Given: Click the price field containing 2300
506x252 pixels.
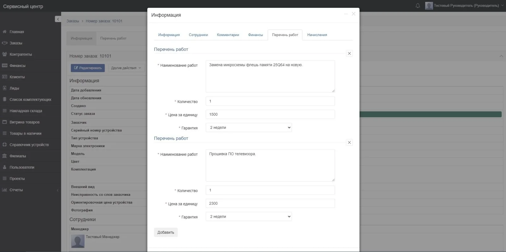Looking at the screenshot, I should (x=270, y=203).
